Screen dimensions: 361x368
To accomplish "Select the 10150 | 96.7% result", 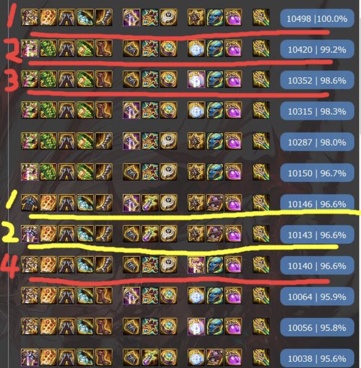I will tap(317, 173).
